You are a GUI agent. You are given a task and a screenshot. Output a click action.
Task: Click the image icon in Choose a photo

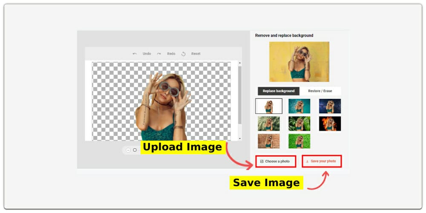point(262,161)
